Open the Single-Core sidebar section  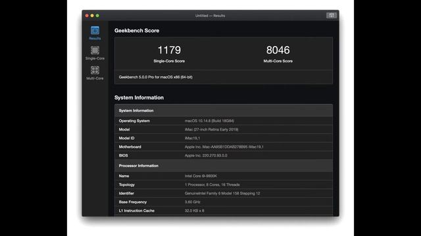(x=95, y=53)
